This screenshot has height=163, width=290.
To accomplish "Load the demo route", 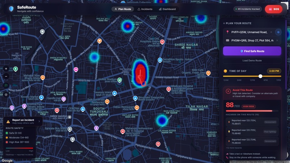I will tap(252, 60).
